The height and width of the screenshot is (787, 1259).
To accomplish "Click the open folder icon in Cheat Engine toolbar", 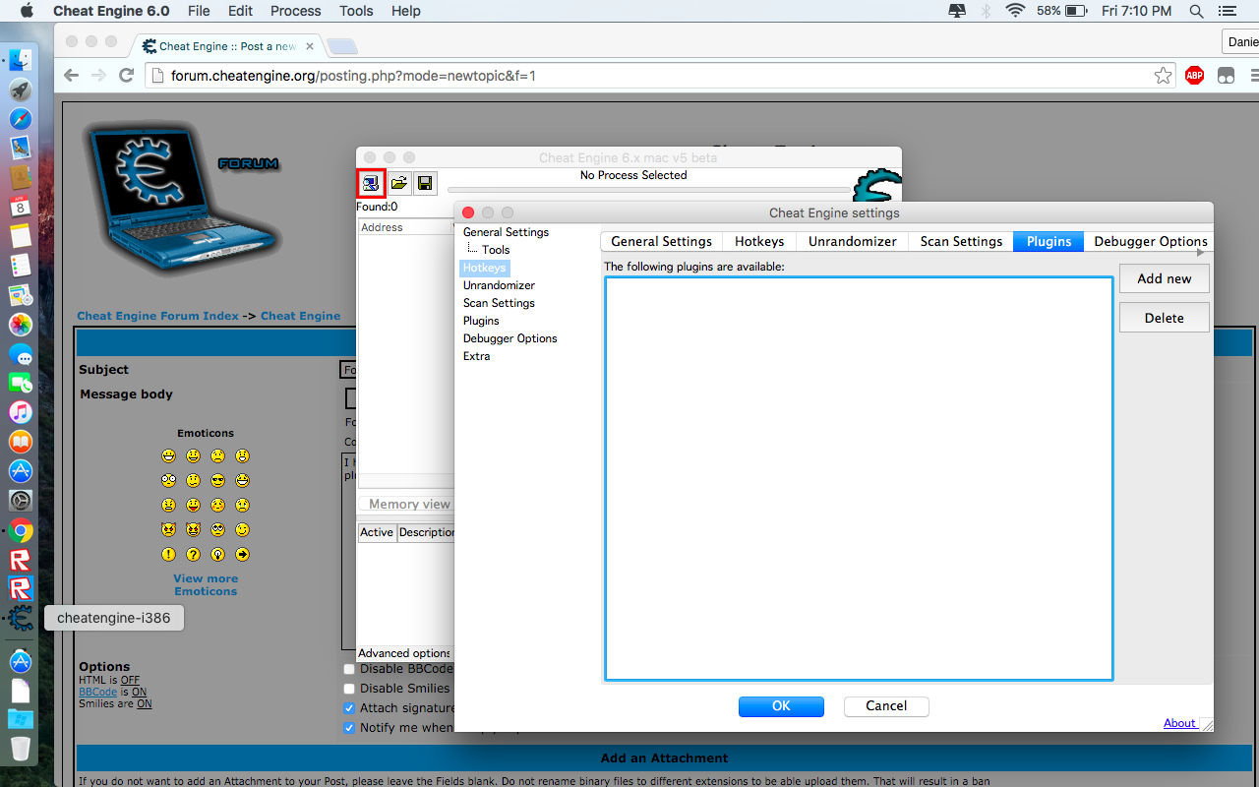I will (399, 183).
